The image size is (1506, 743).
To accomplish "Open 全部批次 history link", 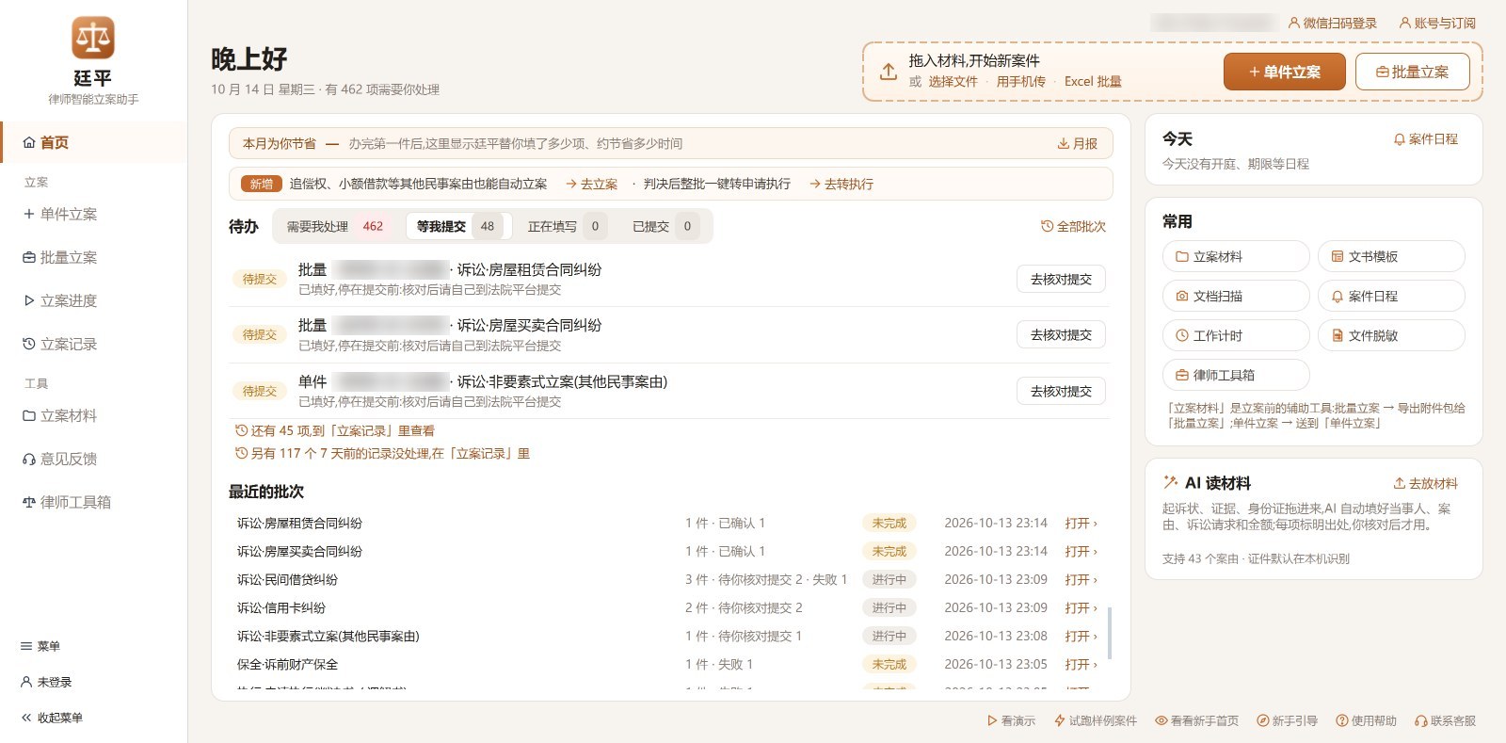I will click(x=1073, y=226).
